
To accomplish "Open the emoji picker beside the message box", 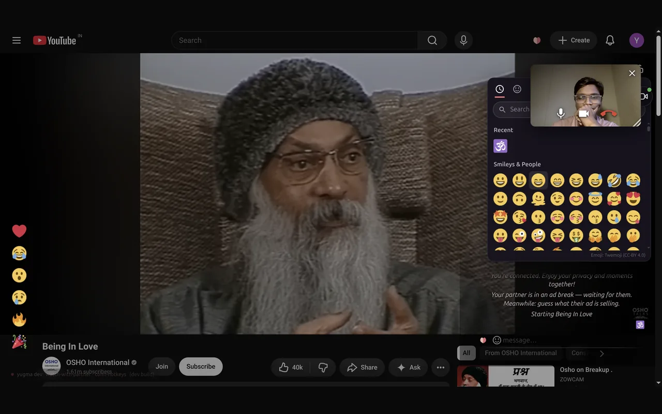I will (497, 340).
